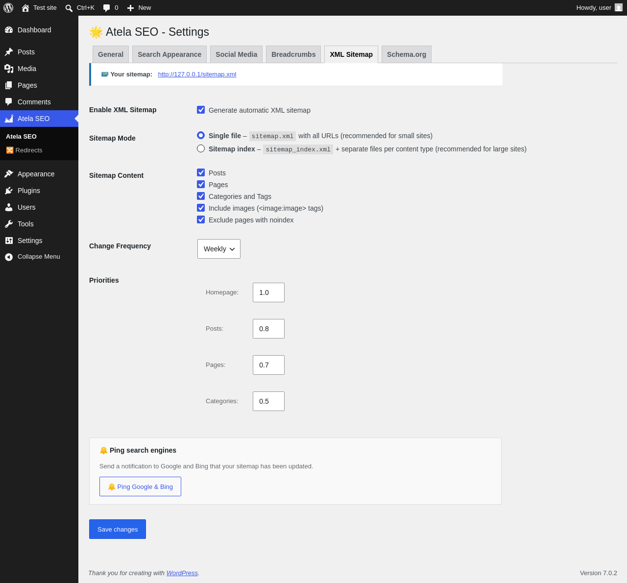Click the Plugins plug icon
Screen dimensions: 627x583
(9, 191)
